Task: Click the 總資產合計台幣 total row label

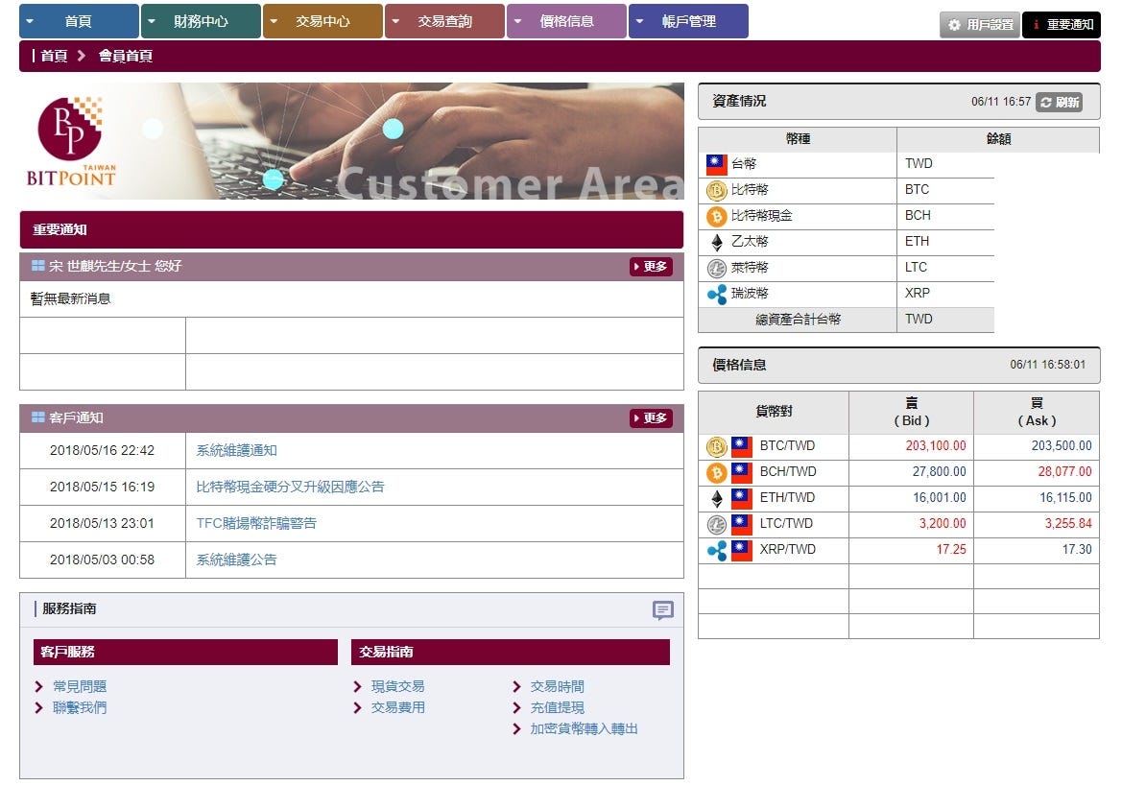Action: [798, 320]
